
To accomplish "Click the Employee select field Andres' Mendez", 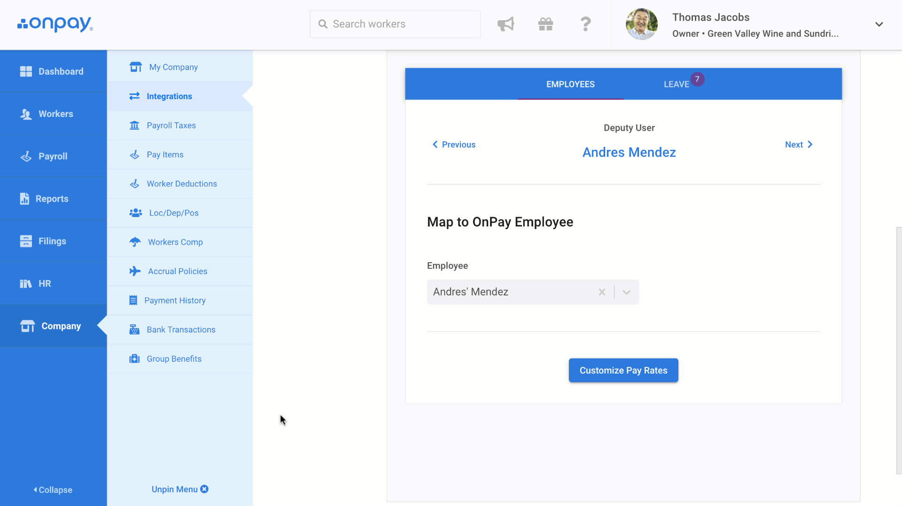I will 533,292.
